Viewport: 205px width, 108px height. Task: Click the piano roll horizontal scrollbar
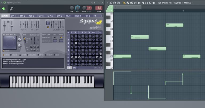[129, 7]
